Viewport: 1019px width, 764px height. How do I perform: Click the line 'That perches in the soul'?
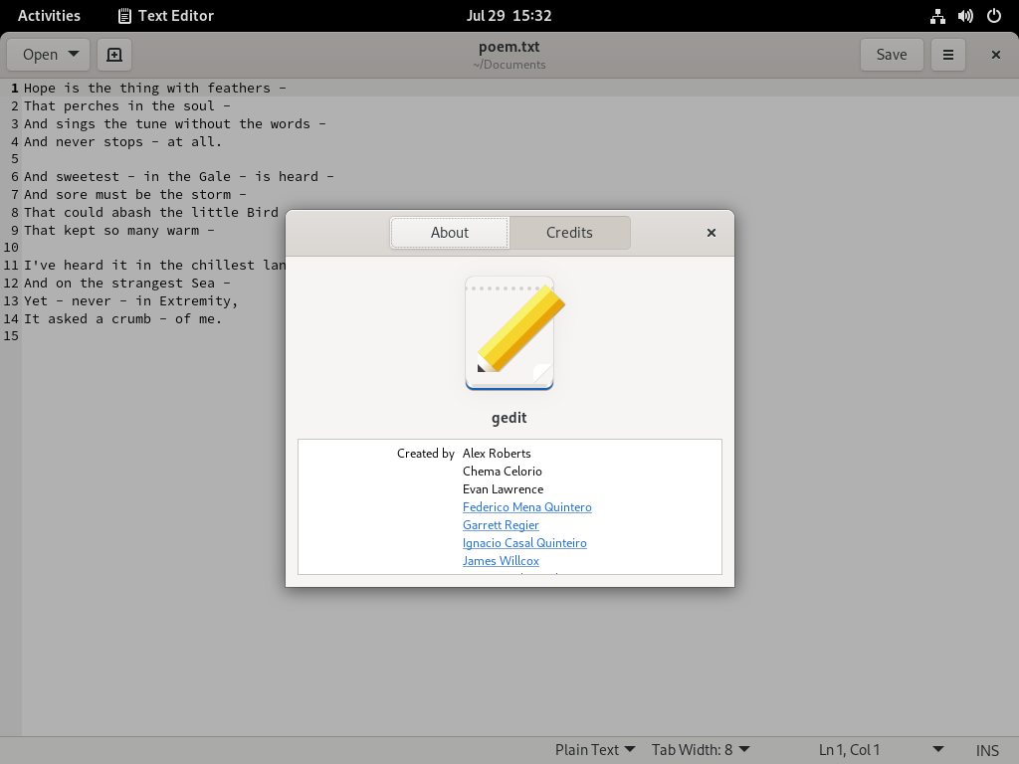tap(126, 105)
